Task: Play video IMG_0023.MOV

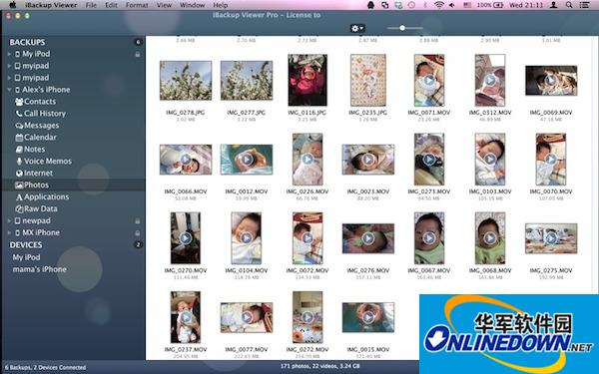Action: click(368, 160)
